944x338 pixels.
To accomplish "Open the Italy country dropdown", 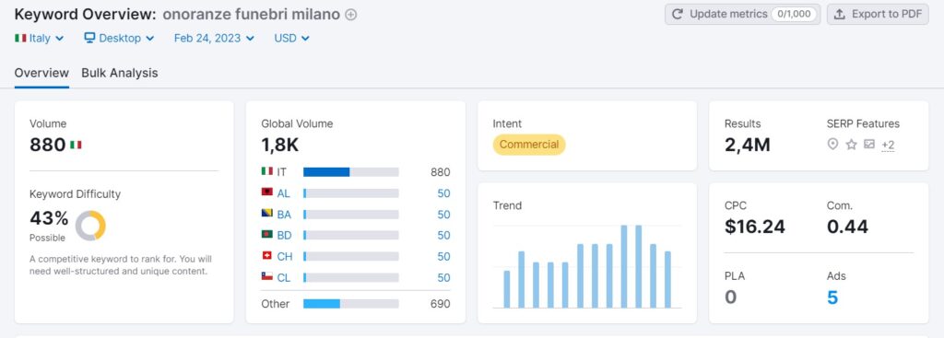I will [x=39, y=38].
